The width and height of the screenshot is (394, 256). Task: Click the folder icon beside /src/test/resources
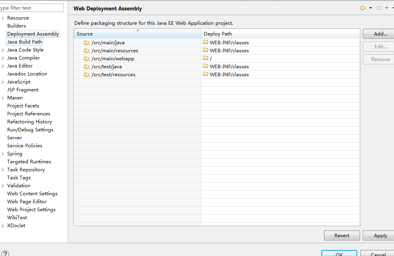[x=86, y=75]
